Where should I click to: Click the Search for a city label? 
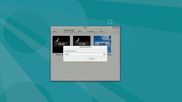point(70,51)
